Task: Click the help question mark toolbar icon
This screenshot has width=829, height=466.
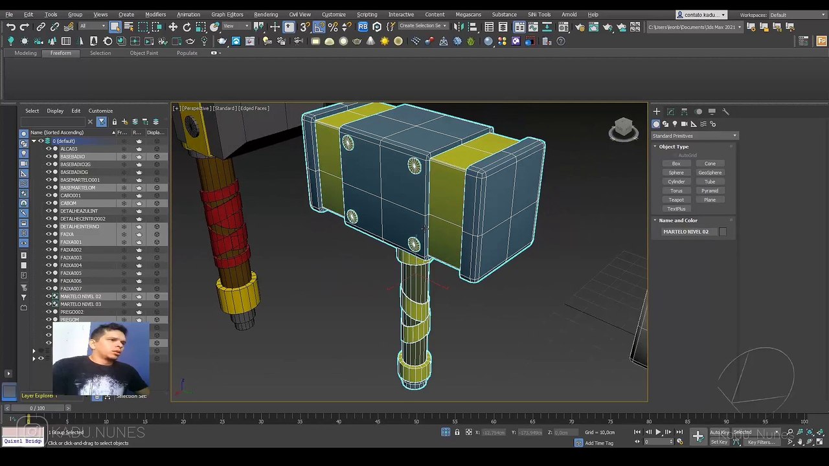Action: (562, 41)
